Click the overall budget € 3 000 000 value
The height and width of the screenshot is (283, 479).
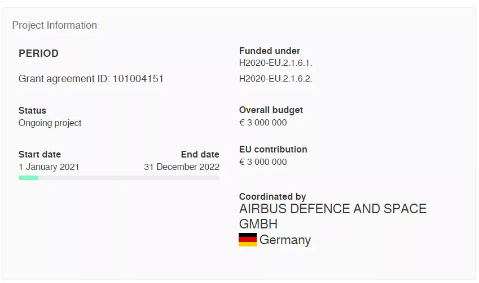tap(263, 123)
